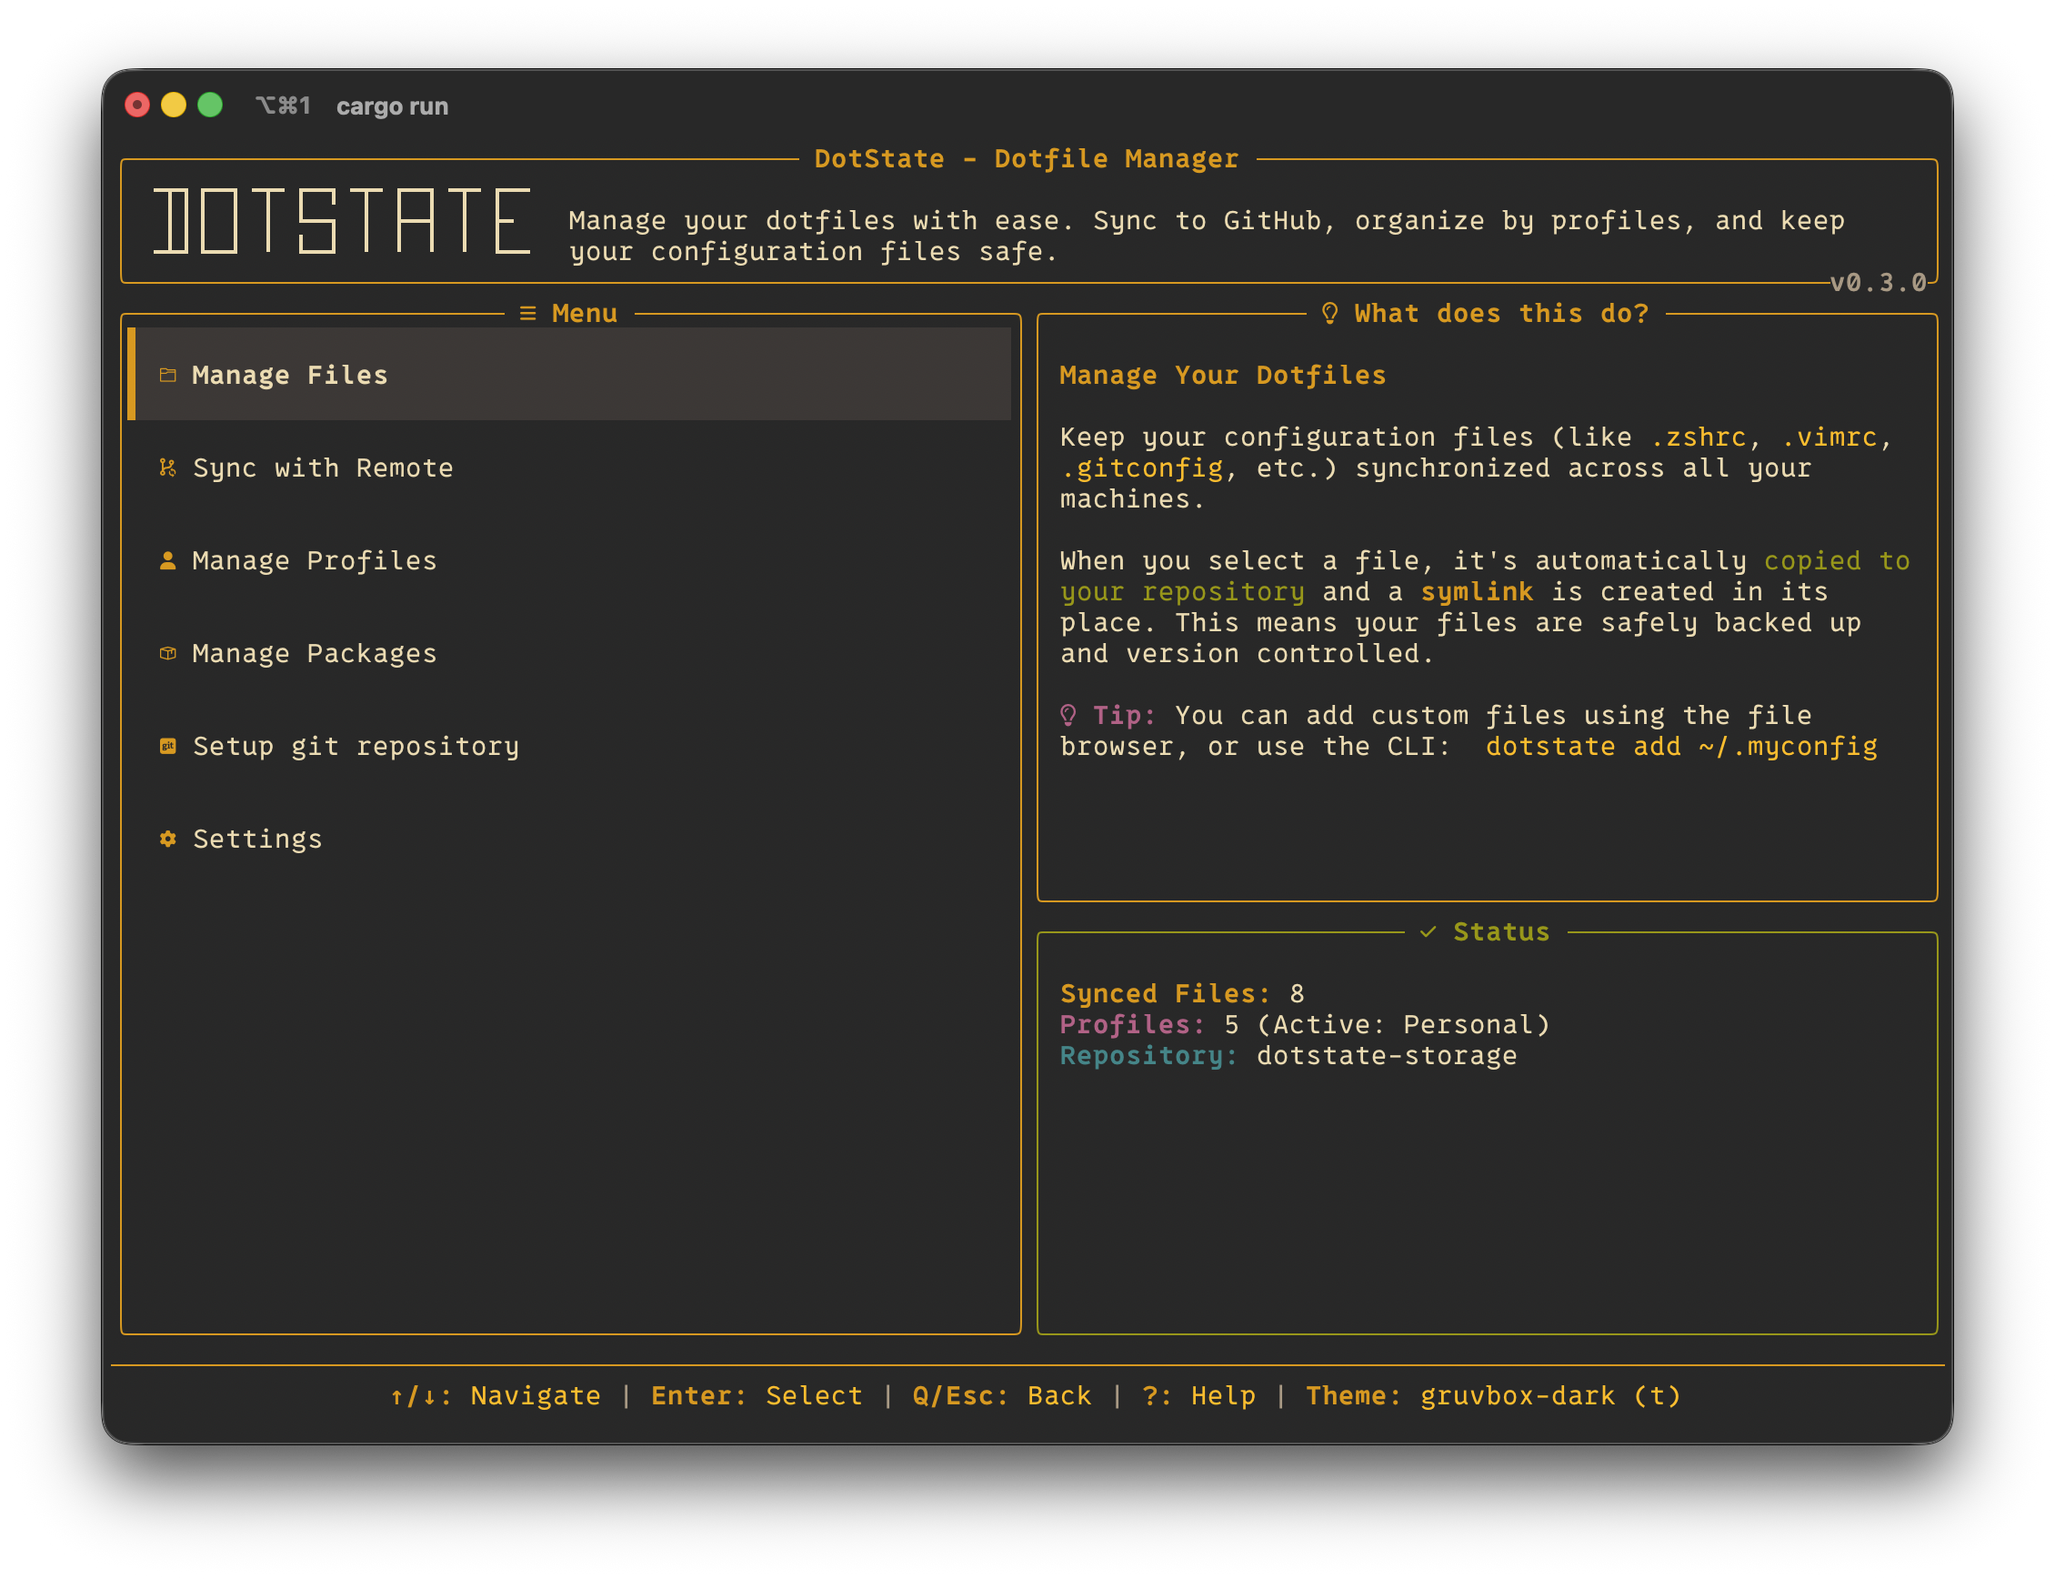Screen dimensions: 2055x1579
Task: Click the person icon for Manage Profiles
Action: 167,560
